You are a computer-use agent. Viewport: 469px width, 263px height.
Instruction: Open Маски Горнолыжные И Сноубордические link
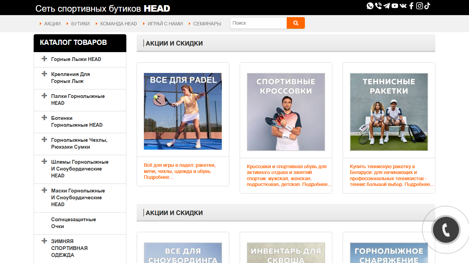click(x=78, y=198)
